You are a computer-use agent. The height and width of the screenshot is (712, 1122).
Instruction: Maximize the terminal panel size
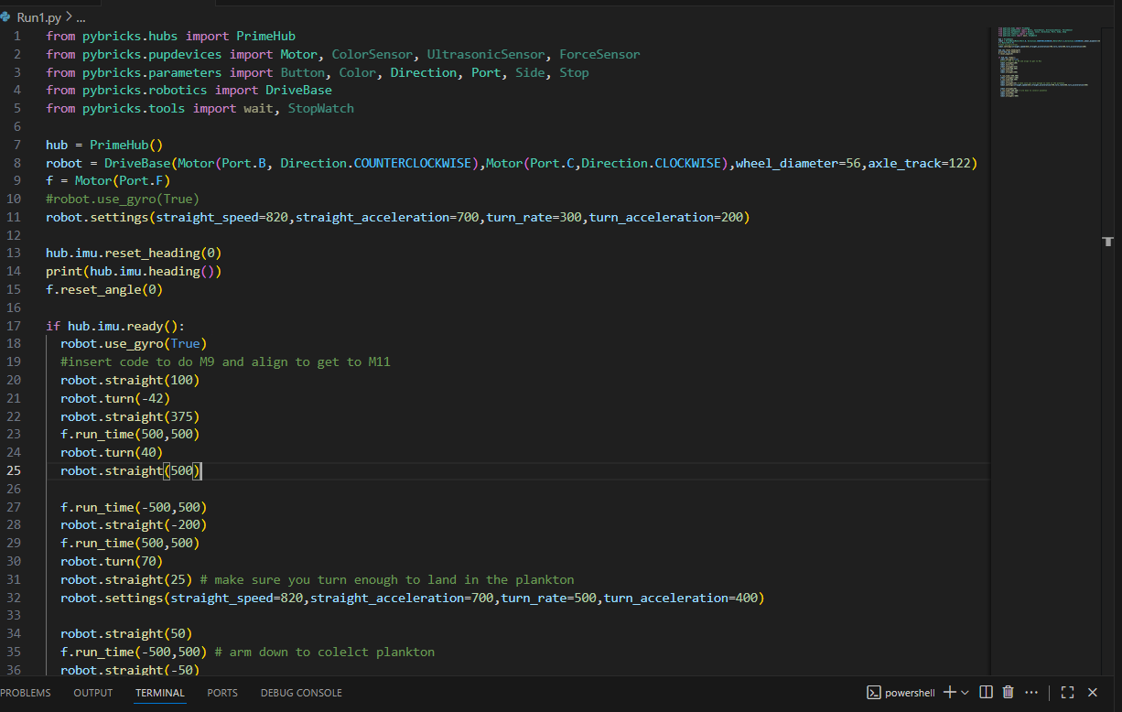tap(1067, 693)
